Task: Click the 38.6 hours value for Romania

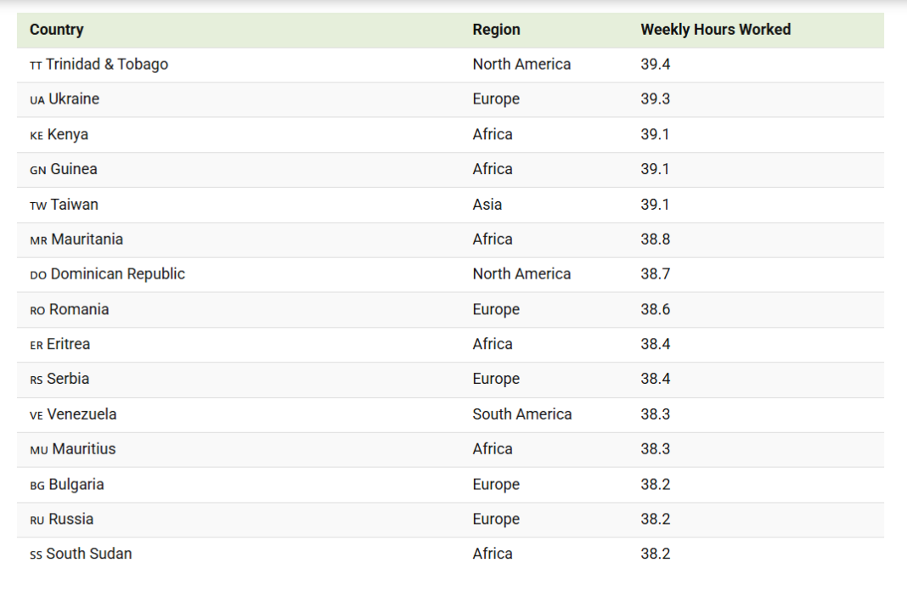Action: (655, 310)
